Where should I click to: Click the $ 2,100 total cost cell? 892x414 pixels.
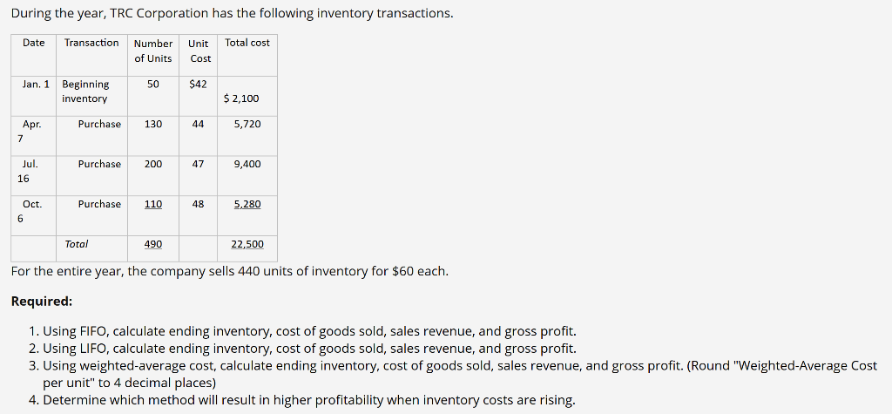coord(247,98)
